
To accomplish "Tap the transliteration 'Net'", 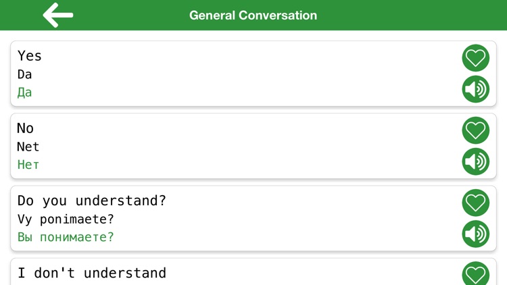I will tap(28, 147).
